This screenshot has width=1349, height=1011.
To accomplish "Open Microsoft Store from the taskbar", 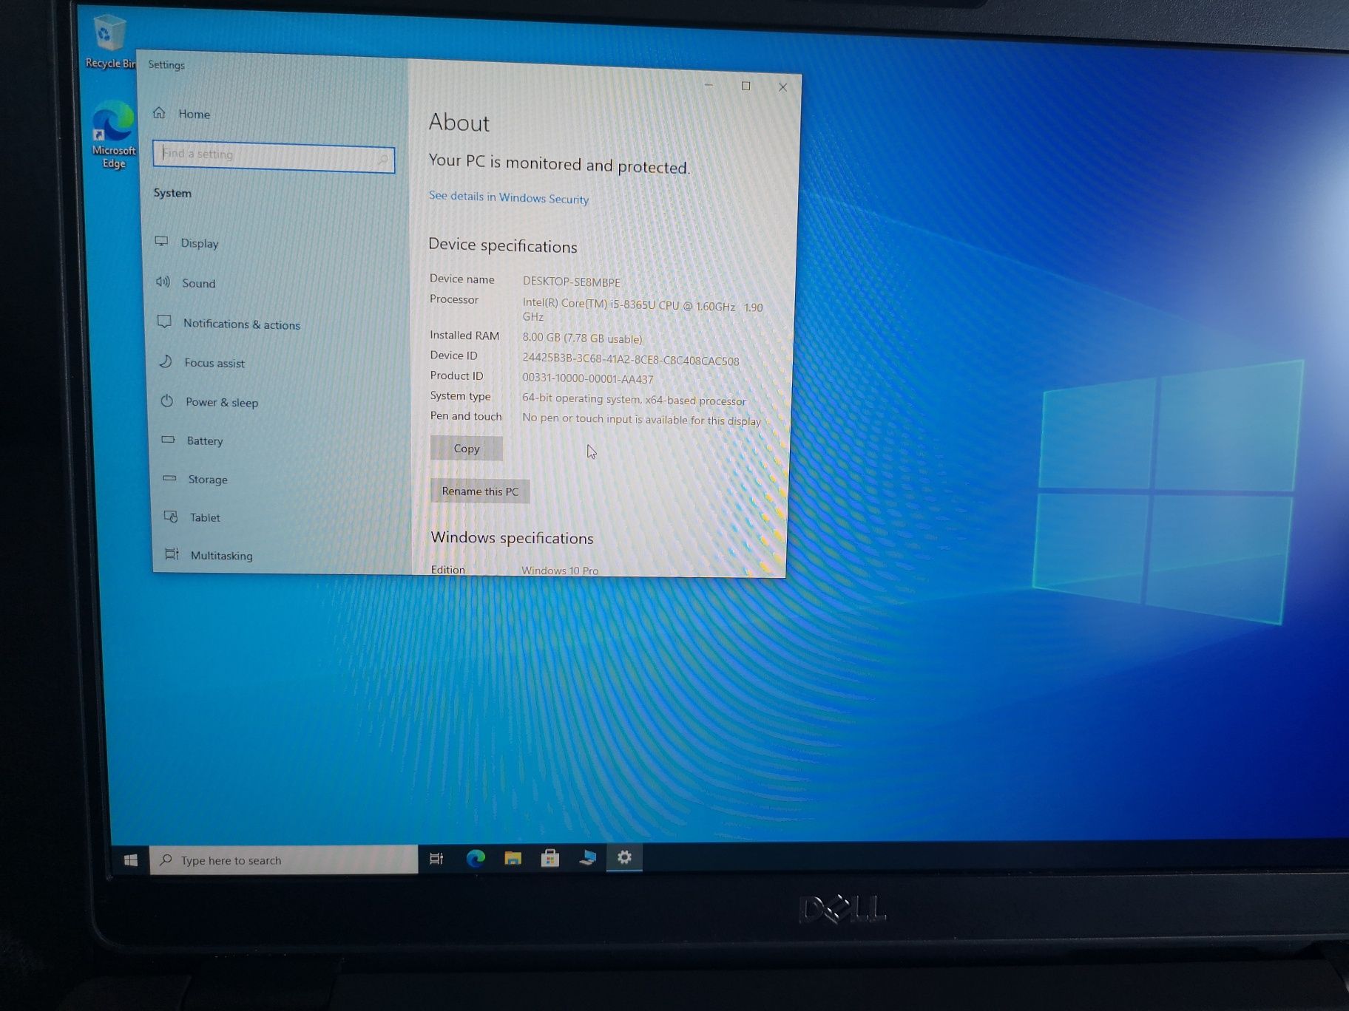I will 550,858.
